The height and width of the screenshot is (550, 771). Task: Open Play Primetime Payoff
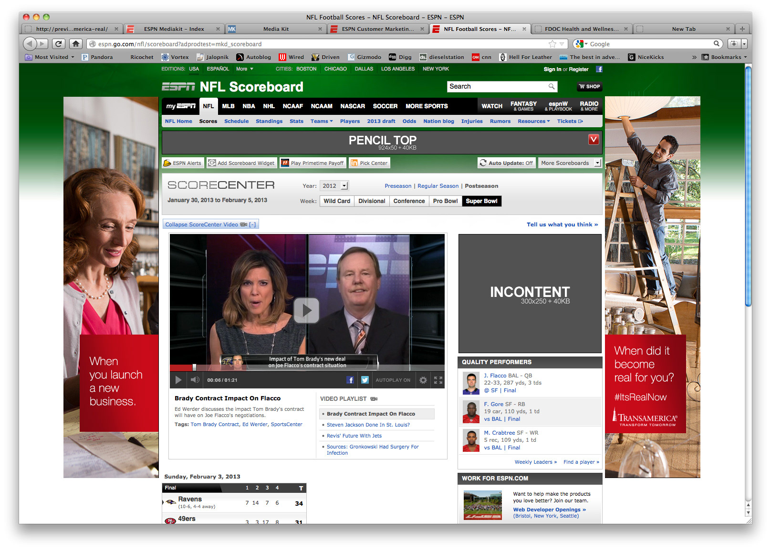click(x=313, y=163)
